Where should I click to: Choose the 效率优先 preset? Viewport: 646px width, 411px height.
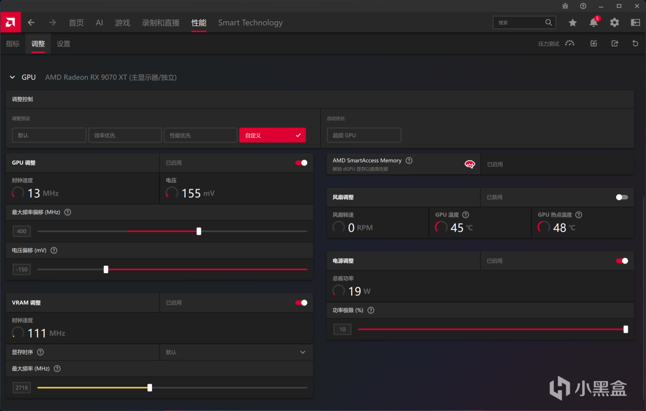click(x=125, y=135)
